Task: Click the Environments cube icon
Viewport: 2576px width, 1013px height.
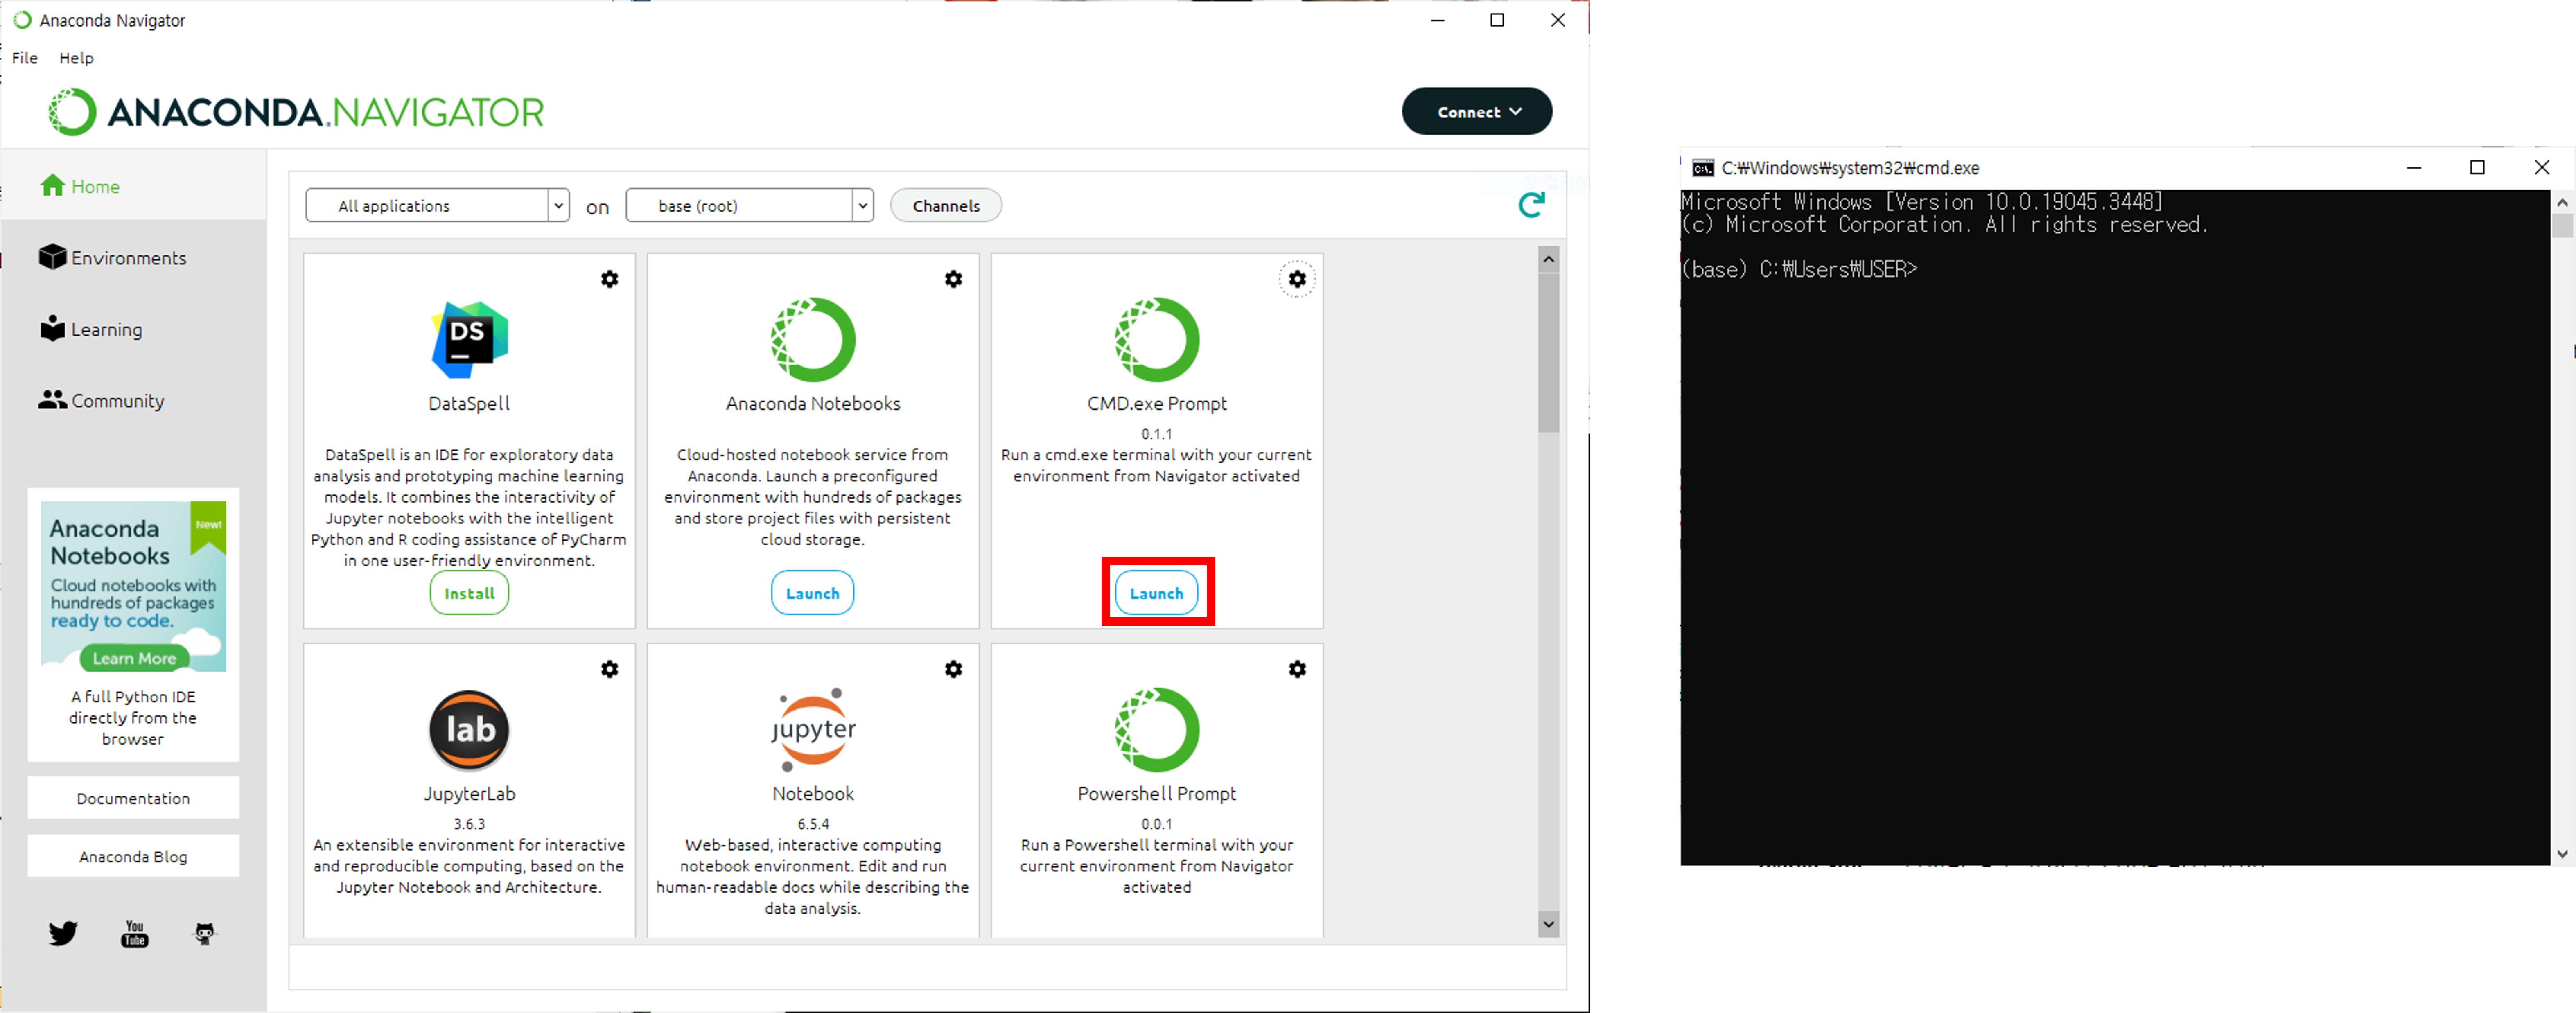Action: [x=52, y=257]
